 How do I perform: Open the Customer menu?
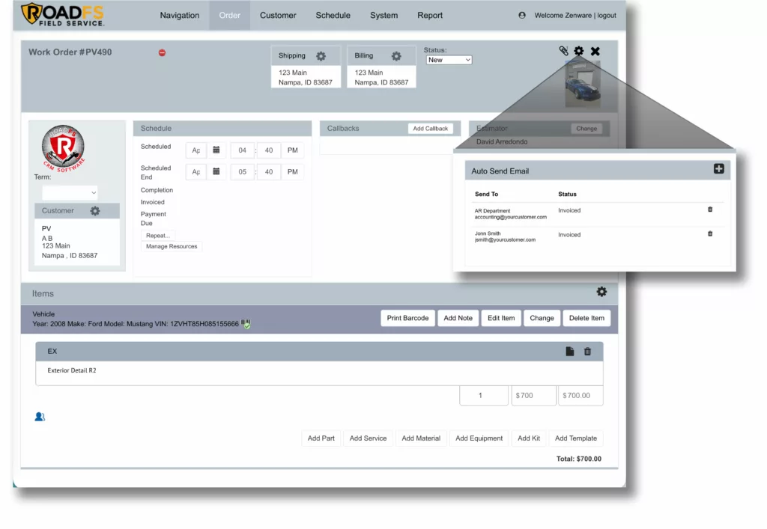click(x=278, y=15)
